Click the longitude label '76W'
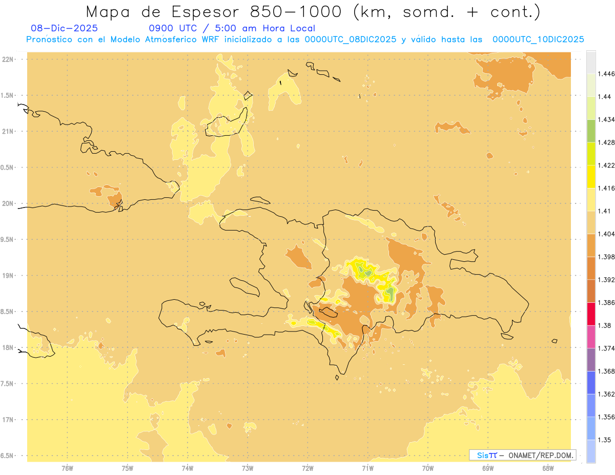 pos(67,468)
